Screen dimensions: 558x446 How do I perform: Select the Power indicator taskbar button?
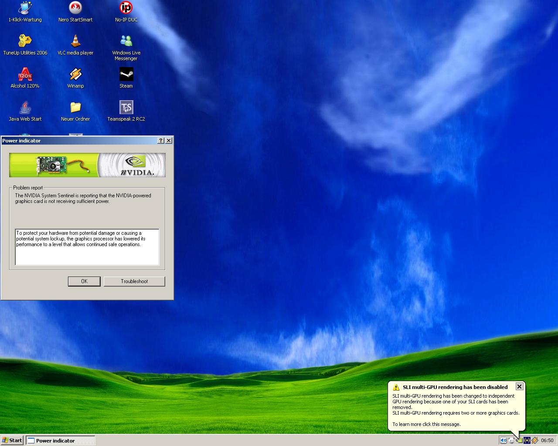coord(61,440)
